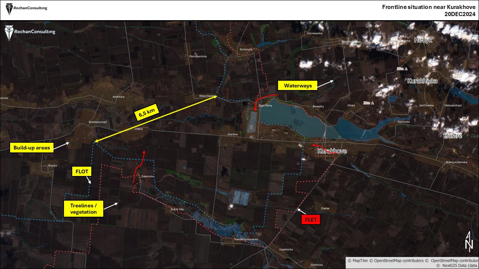Click the '6,5 km' distance label
Image resolution: width=479 pixels, height=269 pixels.
tap(147, 112)
